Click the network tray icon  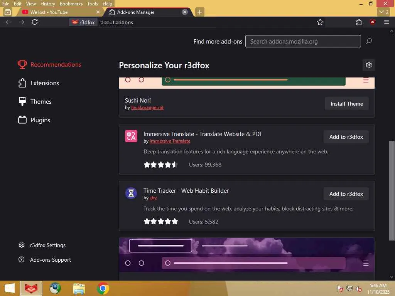tap(349, 288)
